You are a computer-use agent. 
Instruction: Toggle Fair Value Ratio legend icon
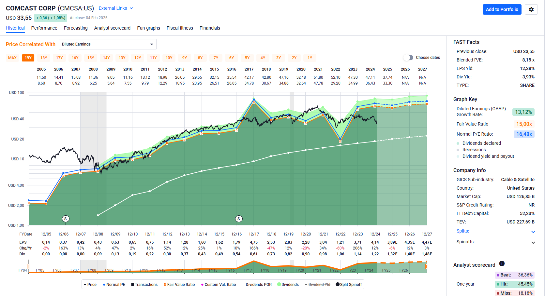[165, 285]
